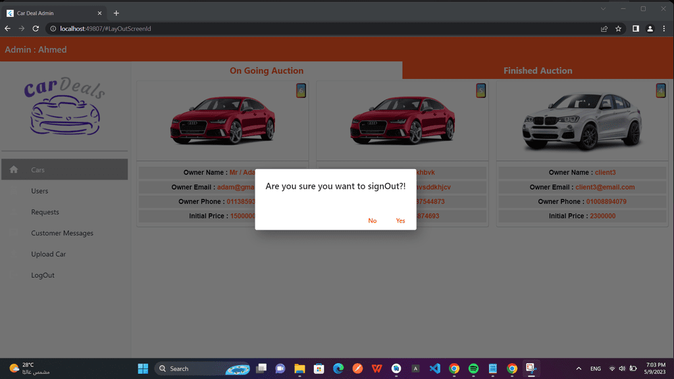Open the Cars sidebar section

[x=65, y=170]
